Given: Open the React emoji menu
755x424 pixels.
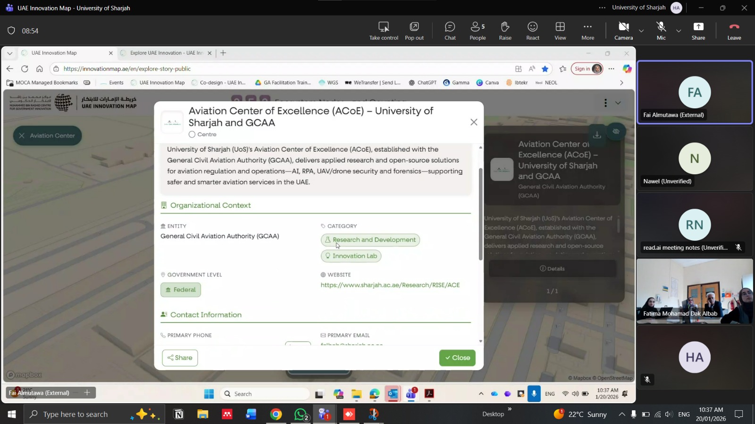Looking at the screenshot, I should (532, 31).
